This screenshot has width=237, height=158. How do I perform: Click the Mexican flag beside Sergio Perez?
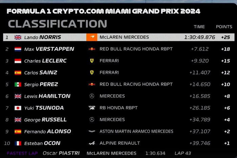pos(18,85)
